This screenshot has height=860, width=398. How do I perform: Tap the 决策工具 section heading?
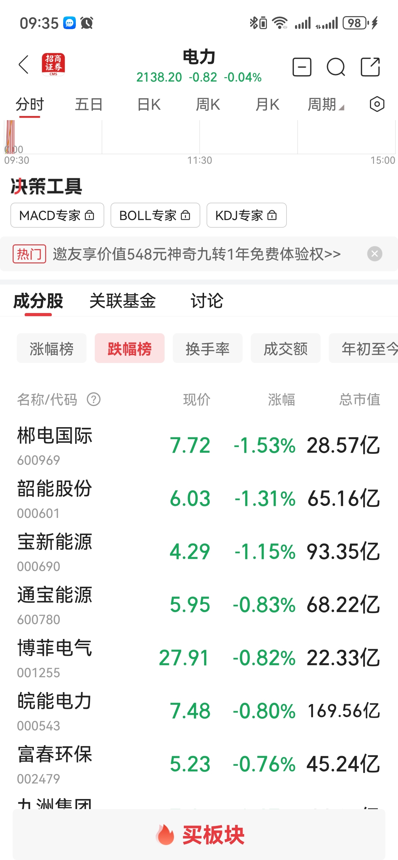click(46, 186)
